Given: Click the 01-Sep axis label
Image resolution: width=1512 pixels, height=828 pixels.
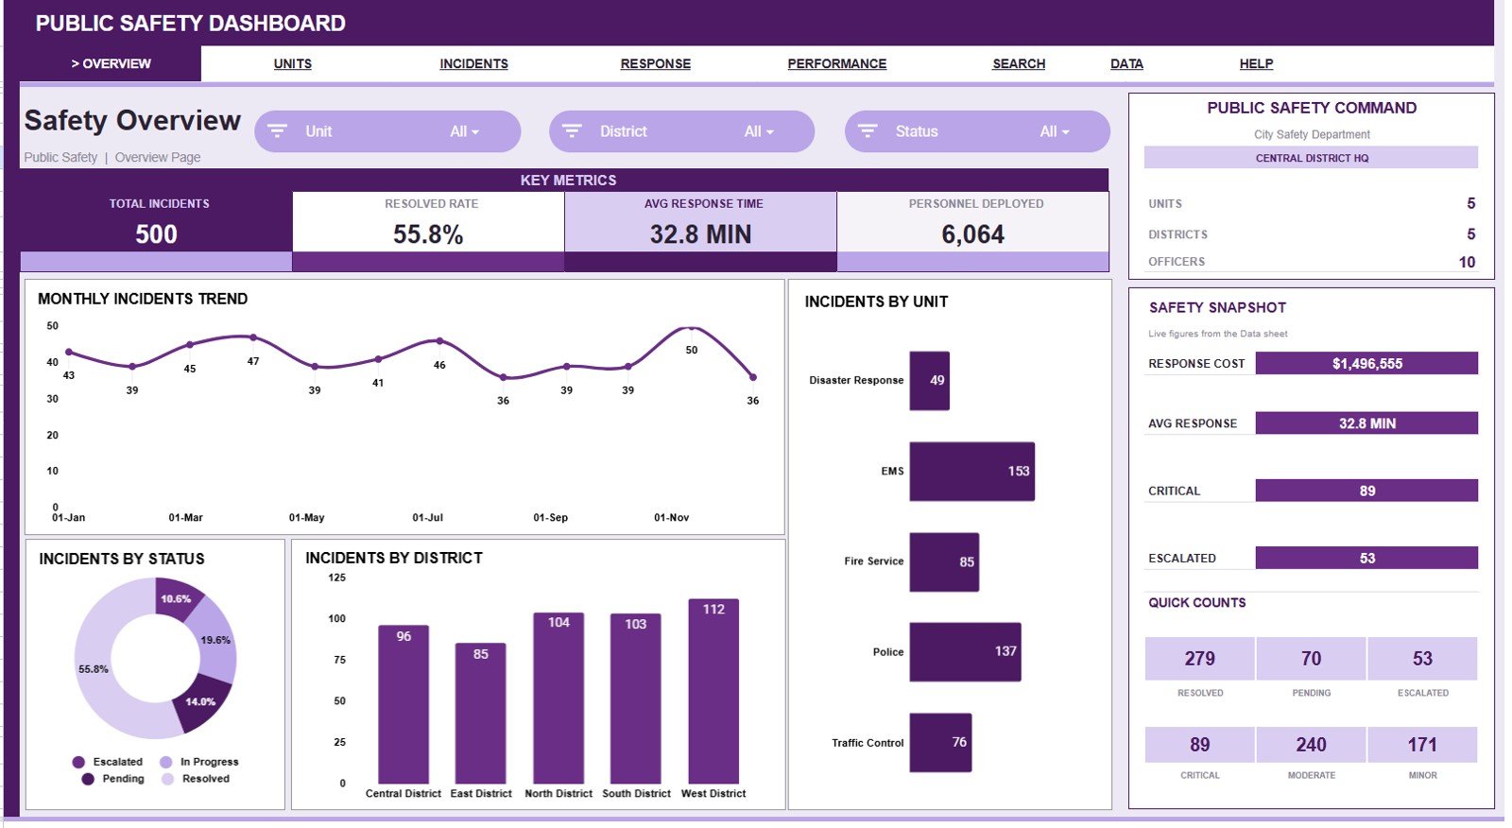Looking at the screenshot, I should (550, 517).
